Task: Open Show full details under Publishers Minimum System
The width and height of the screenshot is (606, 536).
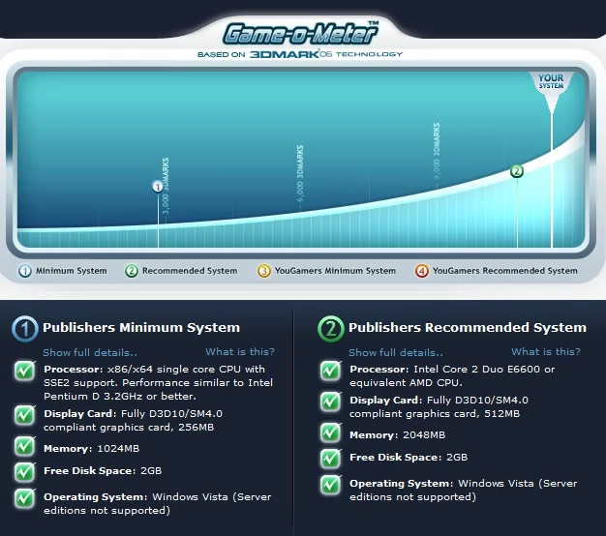Action: (90, 352)
